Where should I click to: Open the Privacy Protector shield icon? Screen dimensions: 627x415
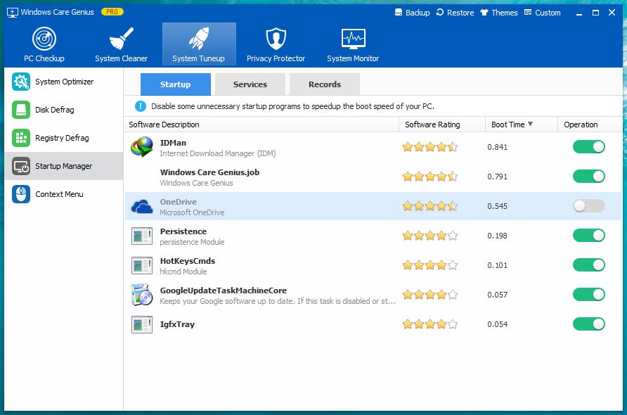pos(276,39)
